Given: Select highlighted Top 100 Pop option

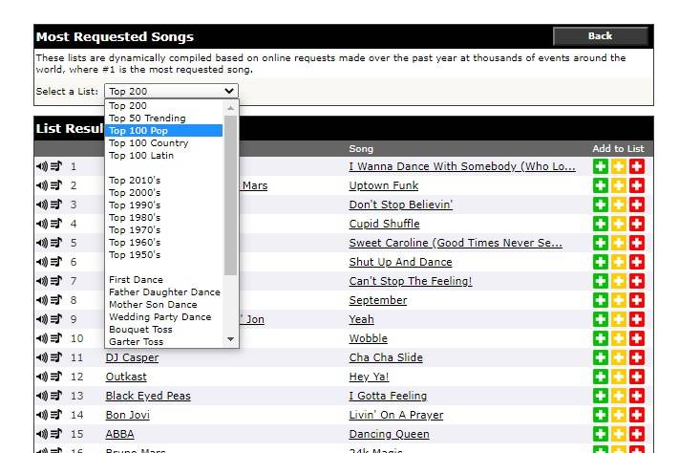Looking at the screenshot, I should point(163,131).
